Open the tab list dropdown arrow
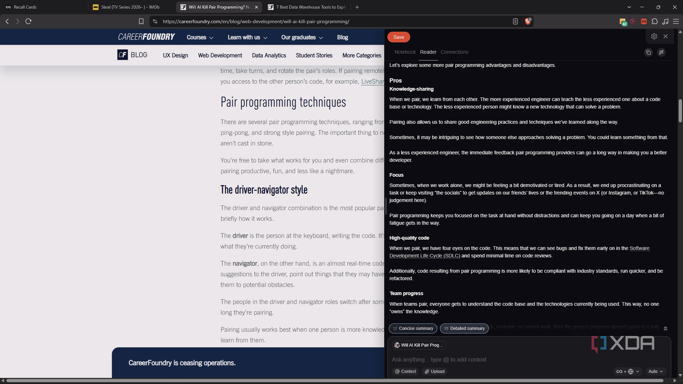The height and width of the screenshot is (384, 683). (629, 7)
